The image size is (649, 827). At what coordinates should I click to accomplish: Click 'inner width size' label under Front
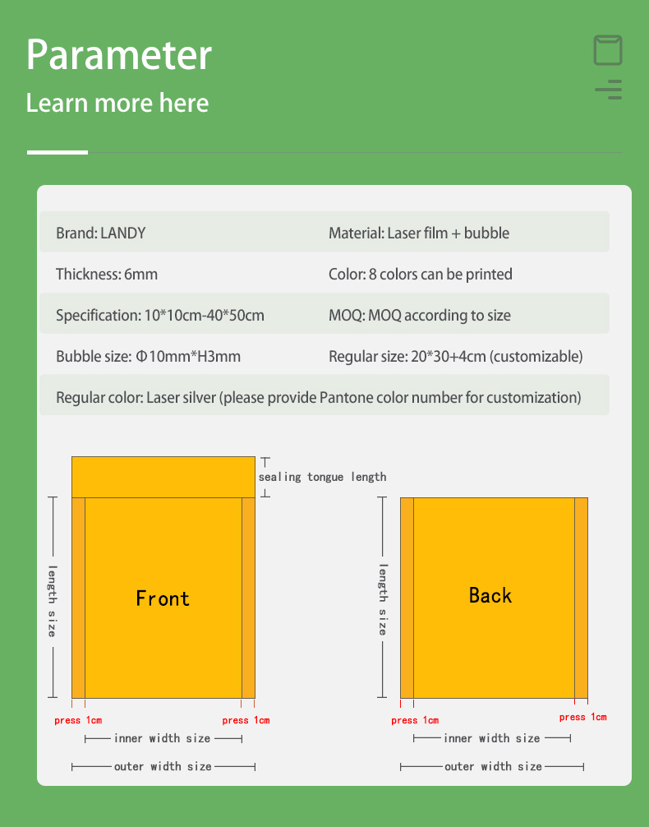pos(163,738)
